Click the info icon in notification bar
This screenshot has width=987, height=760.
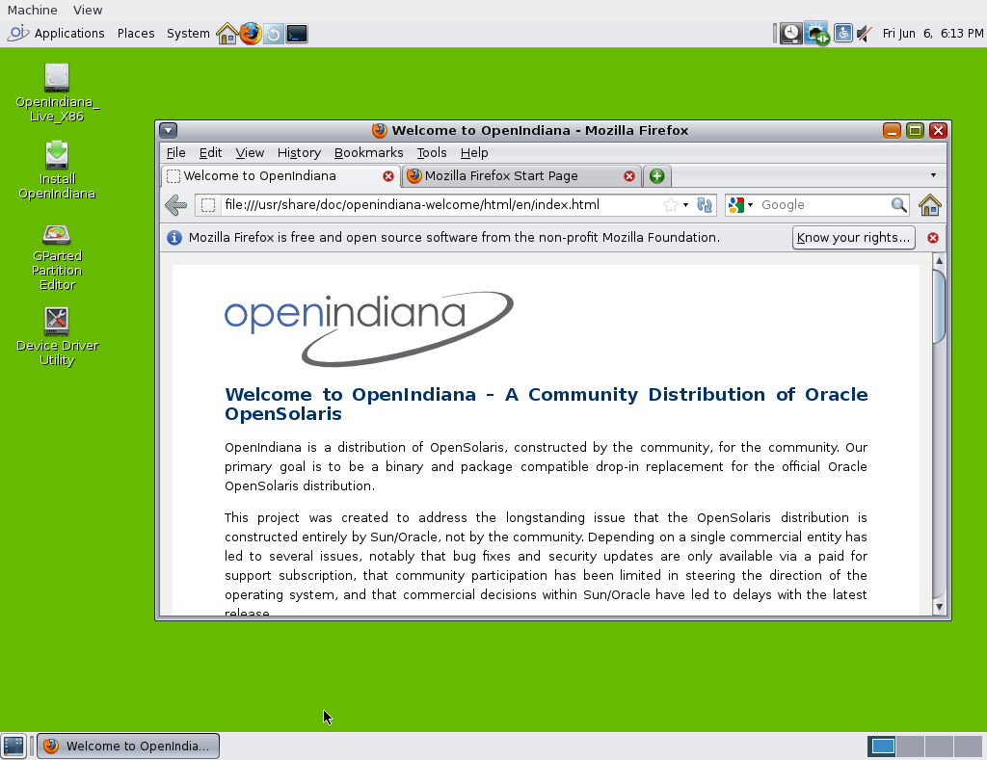click(174, 238)
